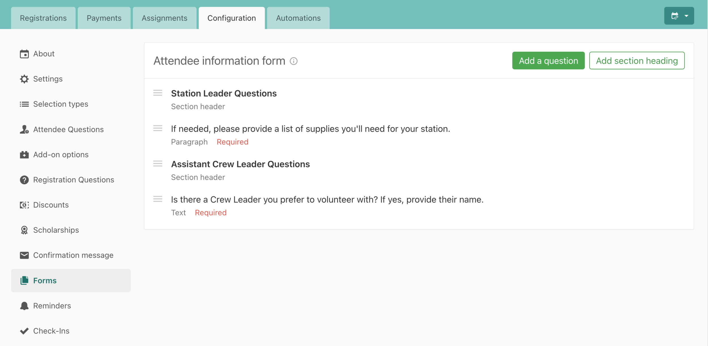Viewport: 708px width, 346px height.
Task: Open Selection types in sidebar
Action: (x=71, y=104)
